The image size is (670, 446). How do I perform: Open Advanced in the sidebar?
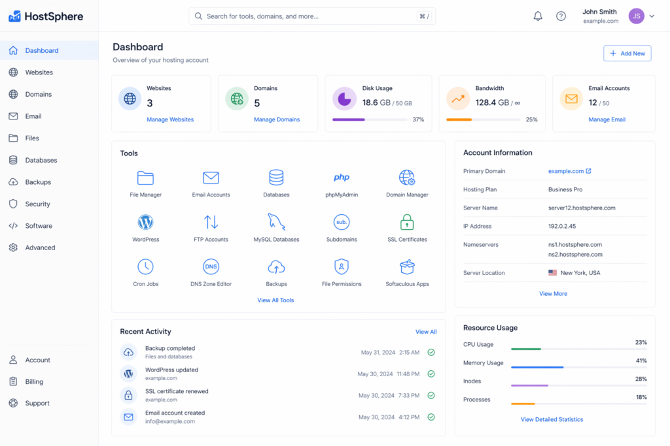tap(49, 247)
